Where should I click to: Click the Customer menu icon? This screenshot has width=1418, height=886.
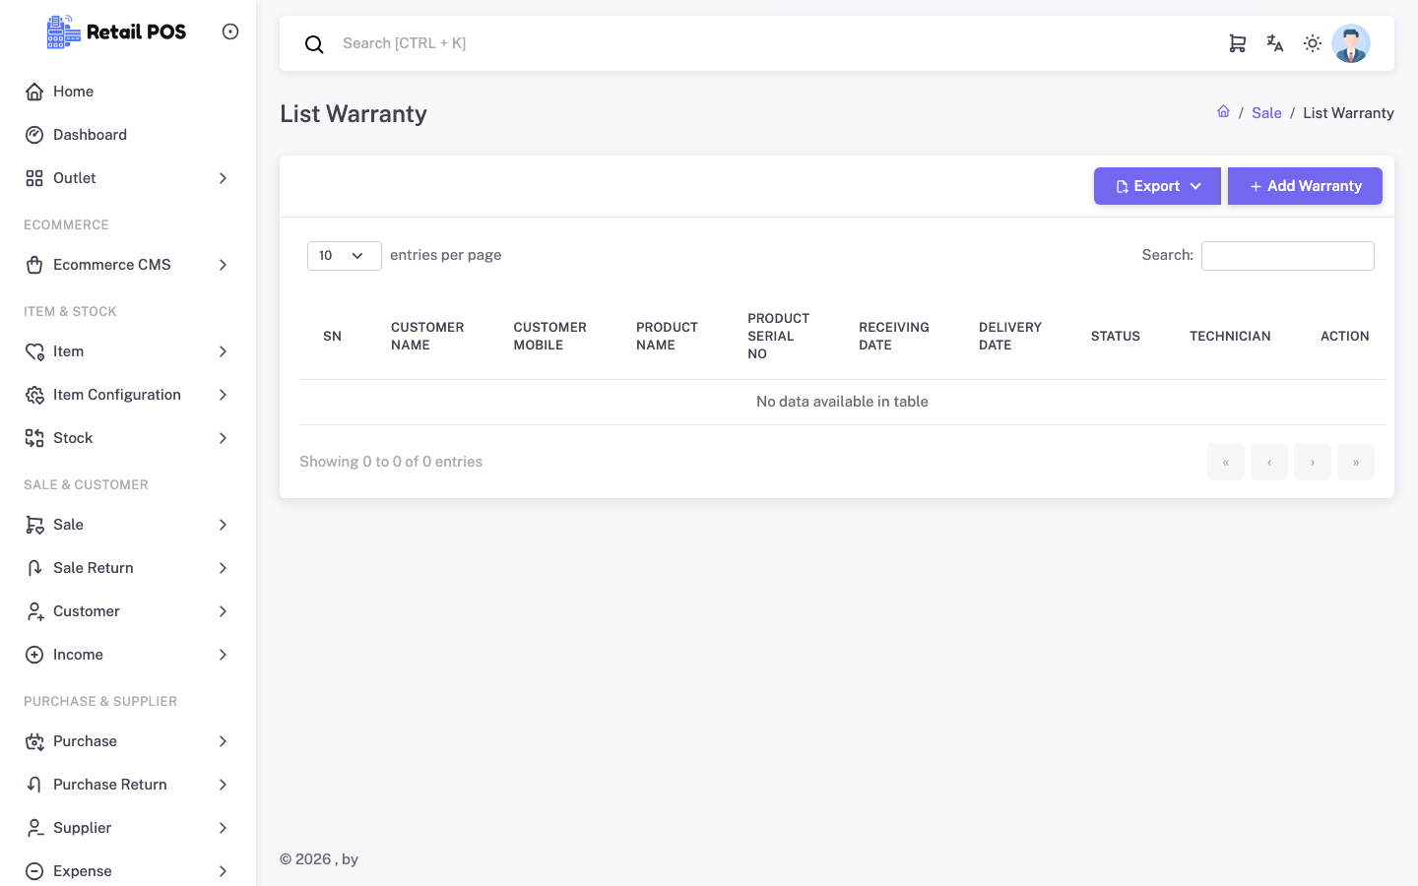tap(34, 611)
